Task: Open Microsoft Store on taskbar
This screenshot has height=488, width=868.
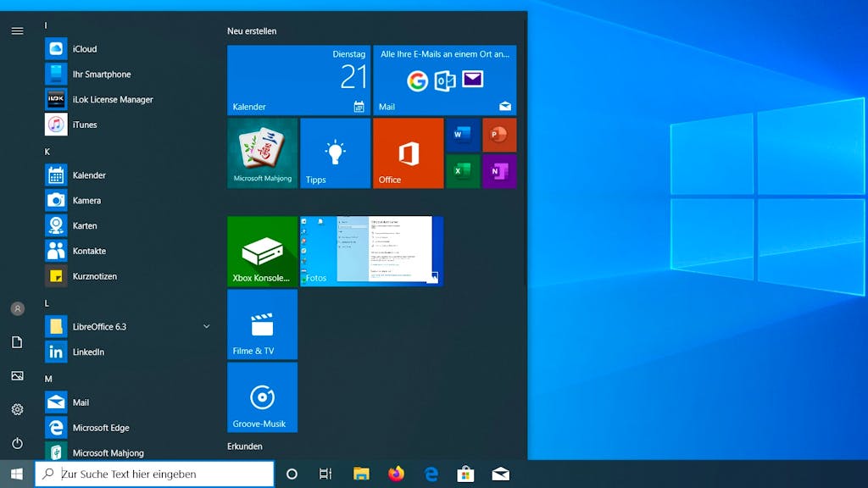Action: [x=465, y=474]
